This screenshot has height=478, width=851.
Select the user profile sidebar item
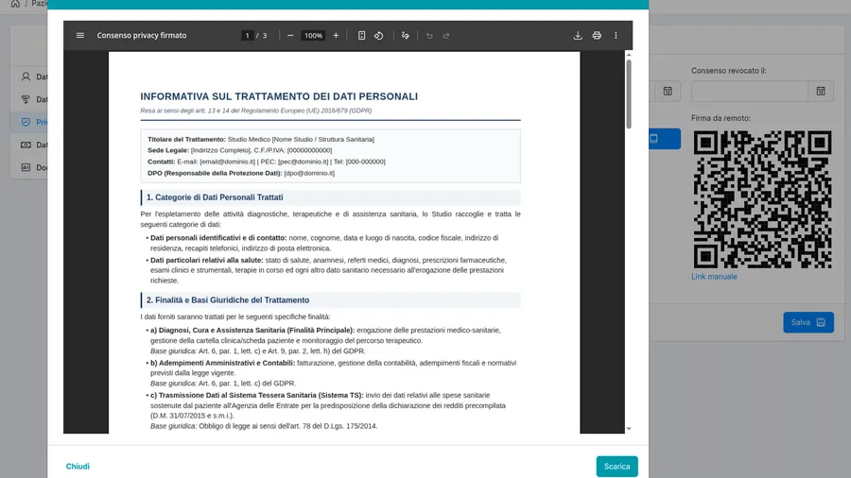tap(28, 77)
